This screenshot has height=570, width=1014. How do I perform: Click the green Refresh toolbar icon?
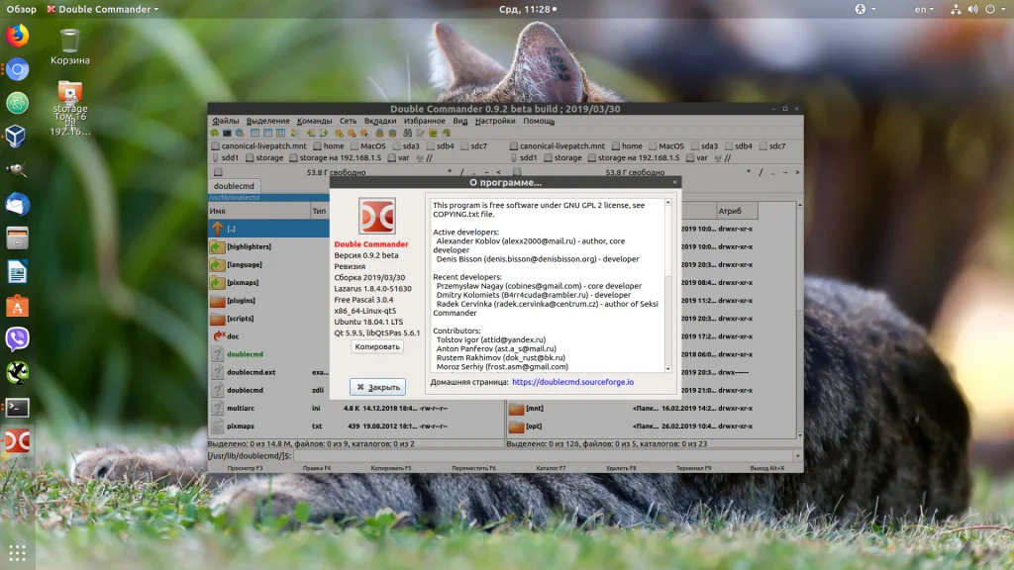pos(215,133)
